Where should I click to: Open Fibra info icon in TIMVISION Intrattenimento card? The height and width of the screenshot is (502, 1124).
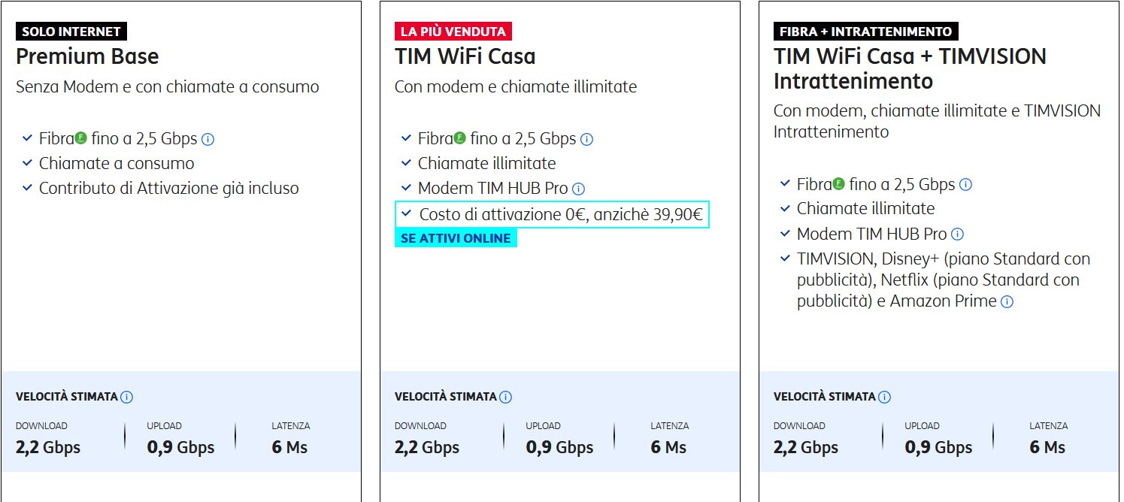(x=966, y=184)
